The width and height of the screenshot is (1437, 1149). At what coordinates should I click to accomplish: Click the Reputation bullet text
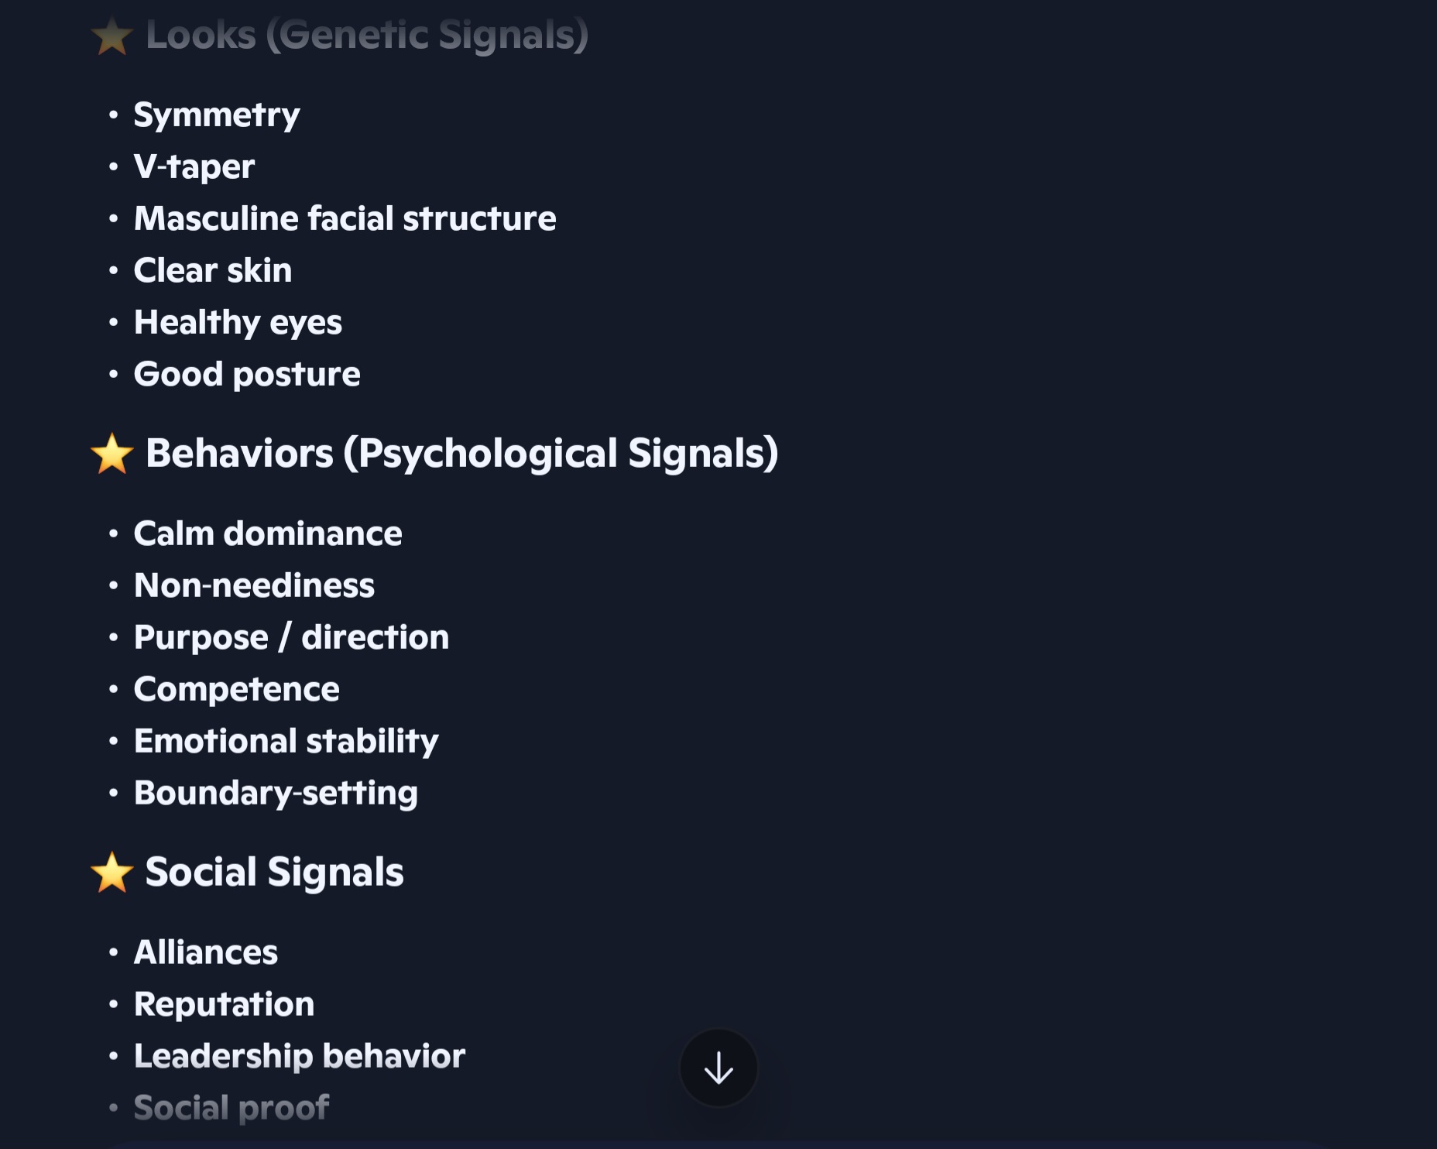(x=225, y=1005)
